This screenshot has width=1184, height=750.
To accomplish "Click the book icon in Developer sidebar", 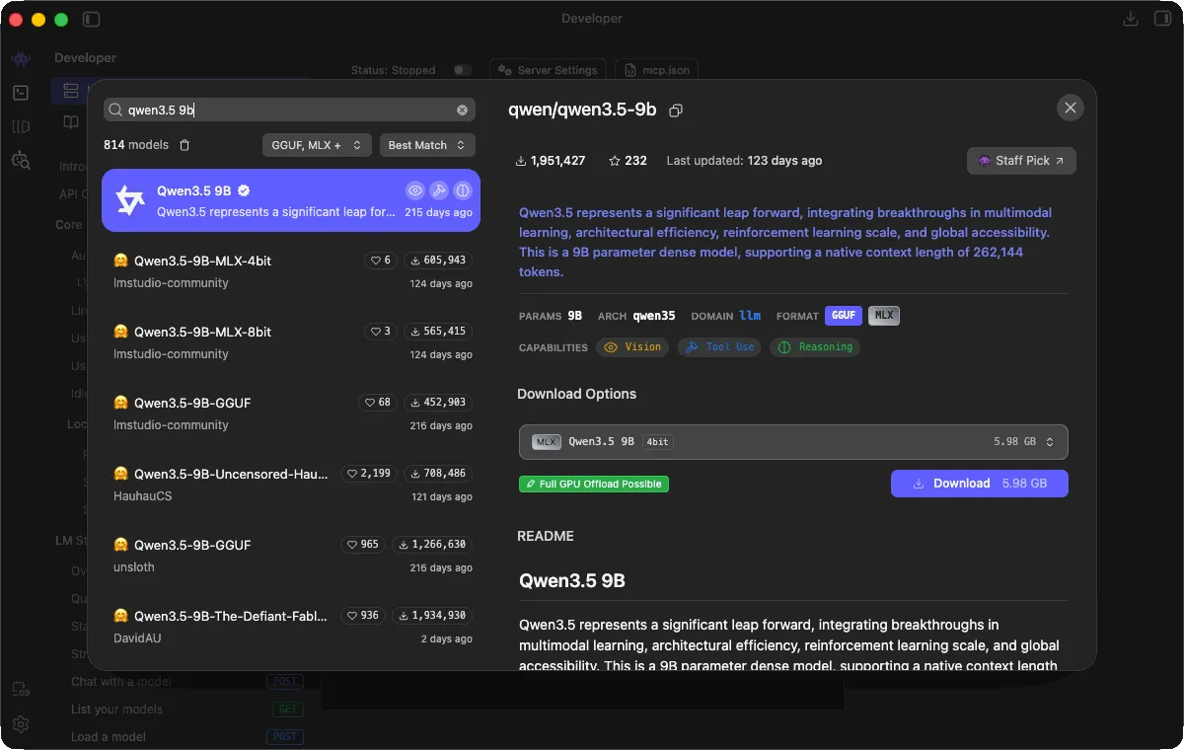I will pyautogui.click(x=70, y=122).
